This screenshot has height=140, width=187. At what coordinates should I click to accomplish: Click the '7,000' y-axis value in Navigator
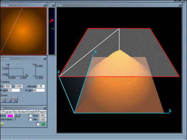tap(5, 69)
